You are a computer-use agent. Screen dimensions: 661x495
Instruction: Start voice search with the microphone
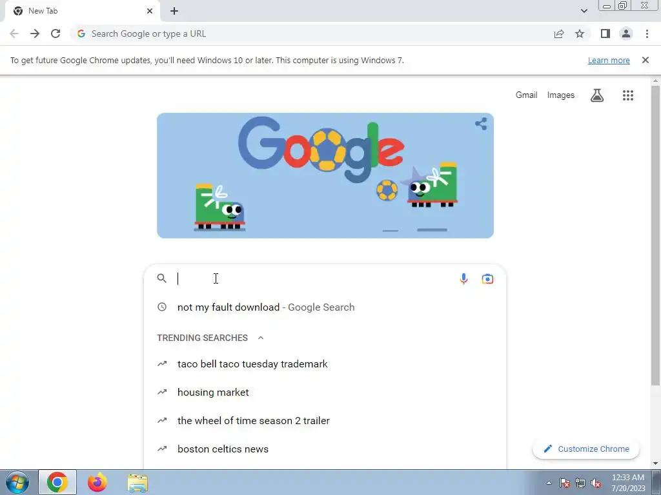coord(463,278)
